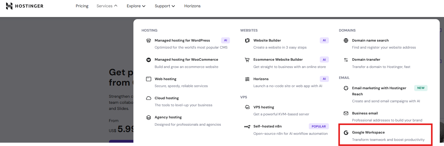The image size is (444, 146).
Task: Open the Business email link
Action: click(x=365, y=113)
